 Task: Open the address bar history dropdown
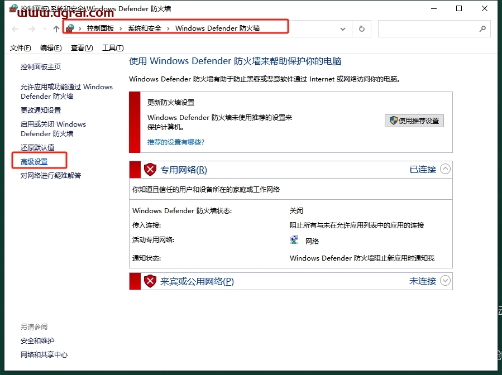(x=342, y=29)
